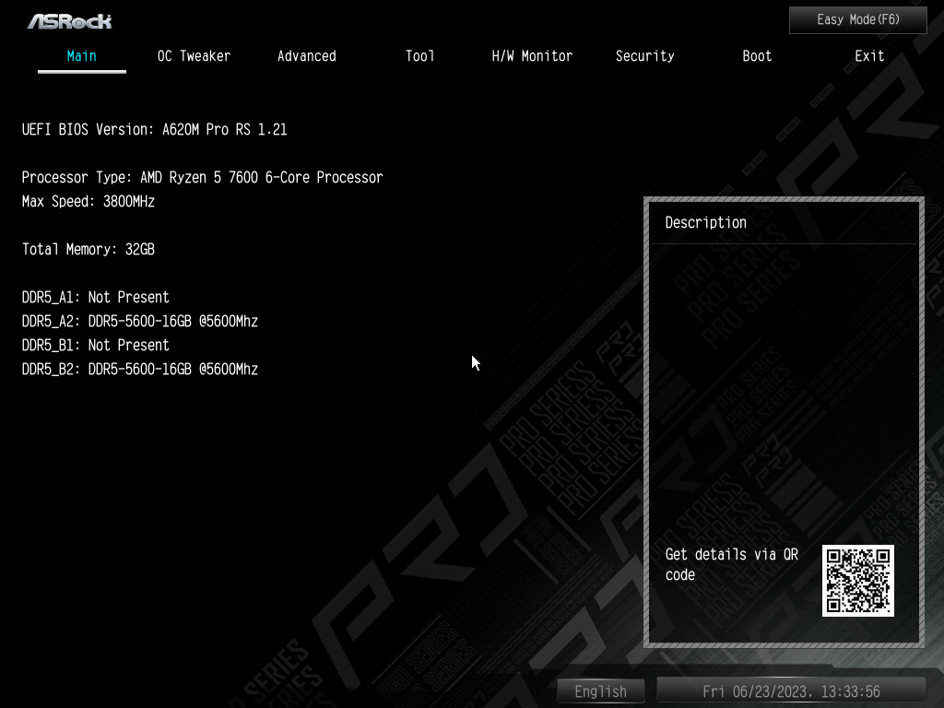Open the H/W Monitor tab
944x708 pixels.
point(532,56)
